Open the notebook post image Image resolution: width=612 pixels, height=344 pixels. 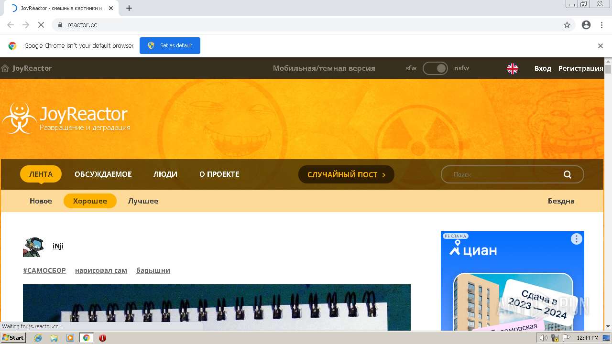click(x=217, y=307)
